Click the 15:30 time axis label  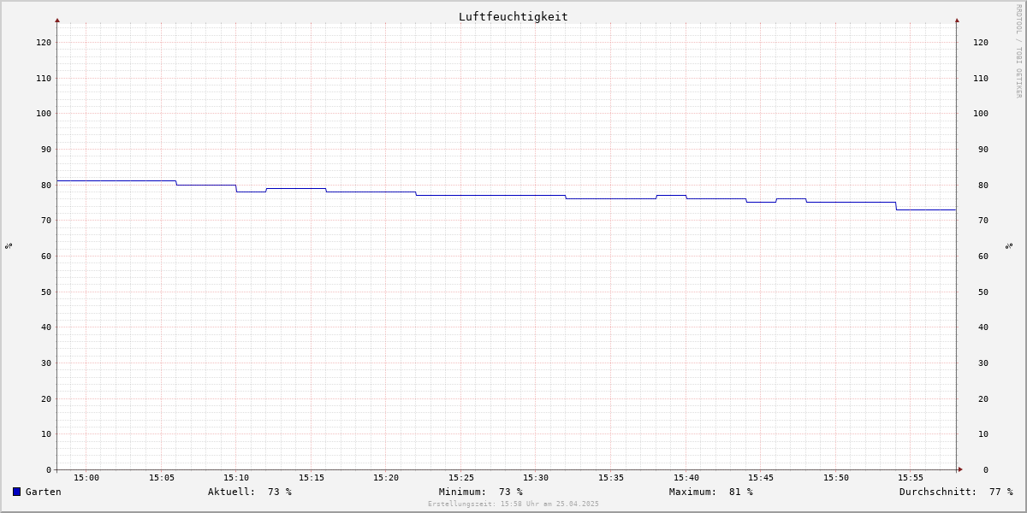pos(536,477)
